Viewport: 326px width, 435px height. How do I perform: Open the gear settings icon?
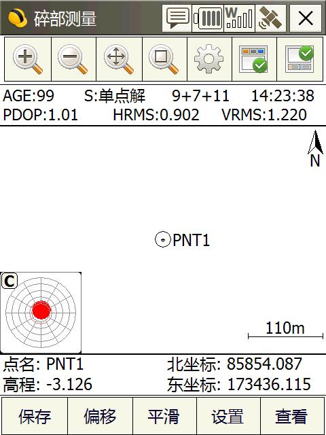coord(209,59)
